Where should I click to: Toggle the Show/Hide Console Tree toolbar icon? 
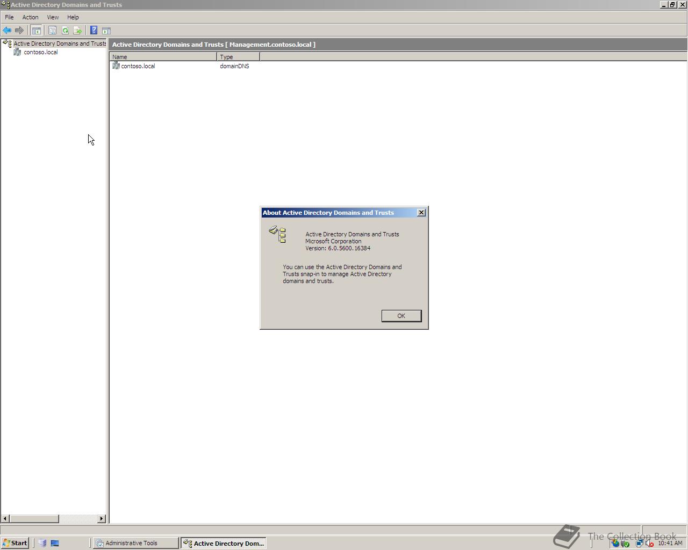pyautogui.click(x=36, y=31)
